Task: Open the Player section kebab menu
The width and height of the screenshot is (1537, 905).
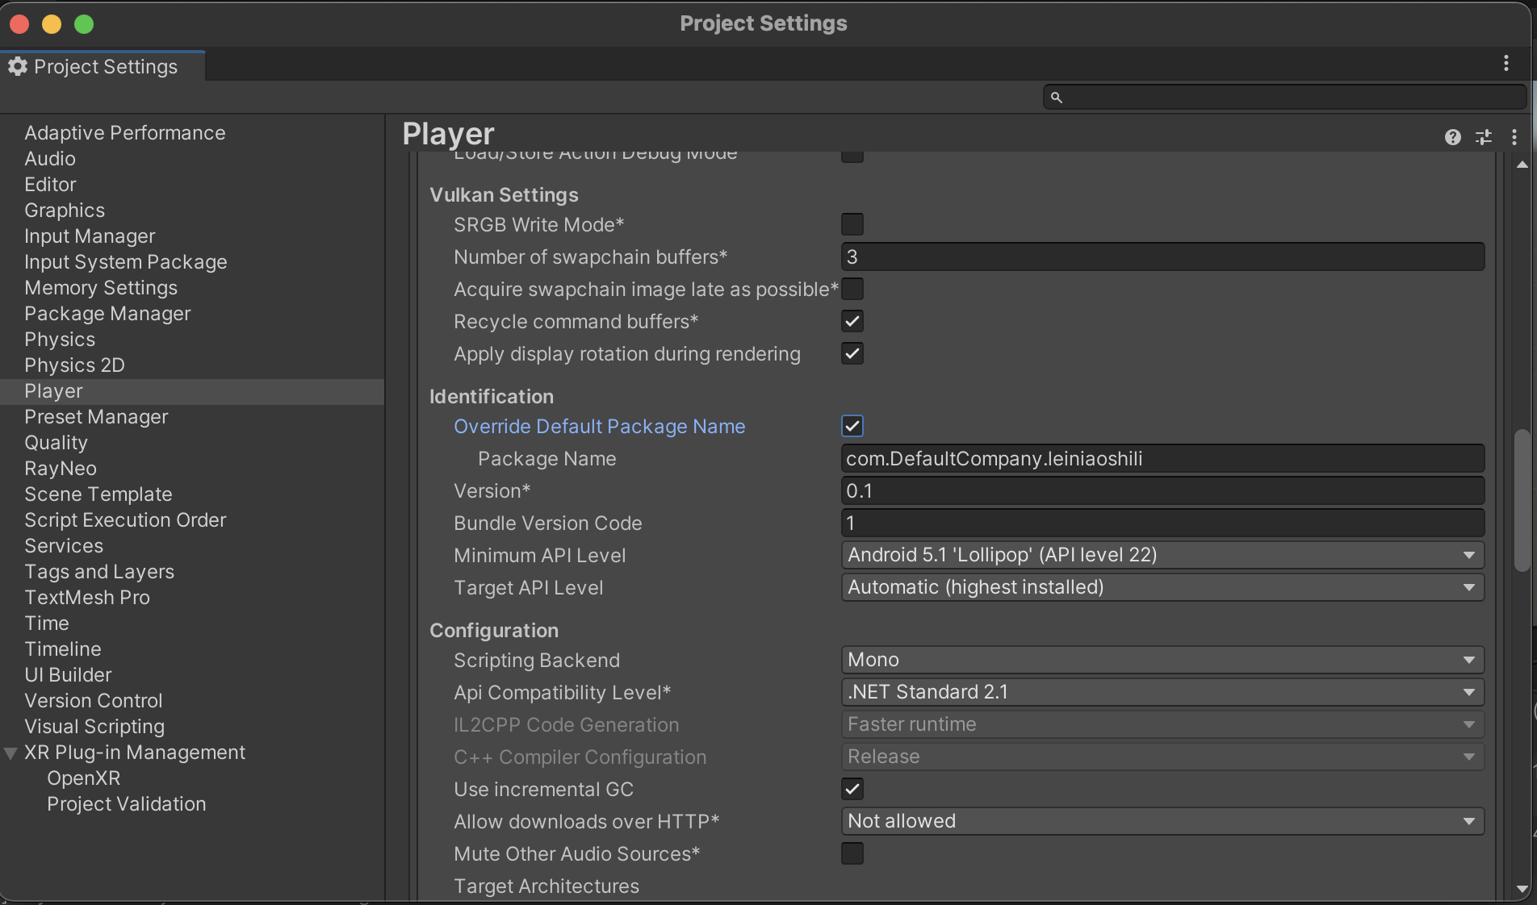Action: 1514,137
